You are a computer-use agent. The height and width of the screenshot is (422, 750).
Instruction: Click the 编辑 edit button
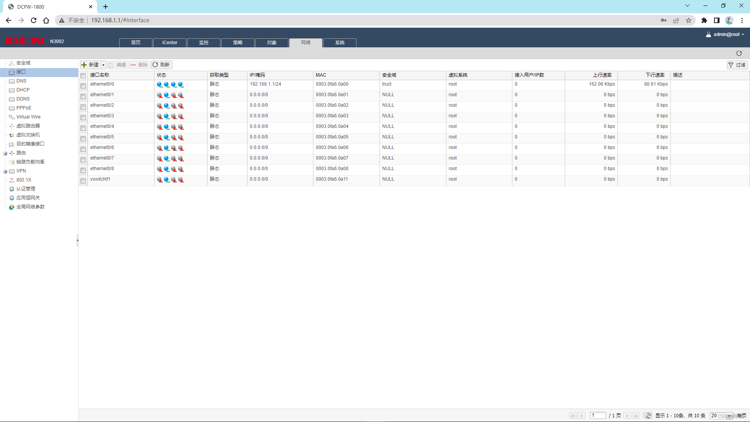click(x=118, y=65)
